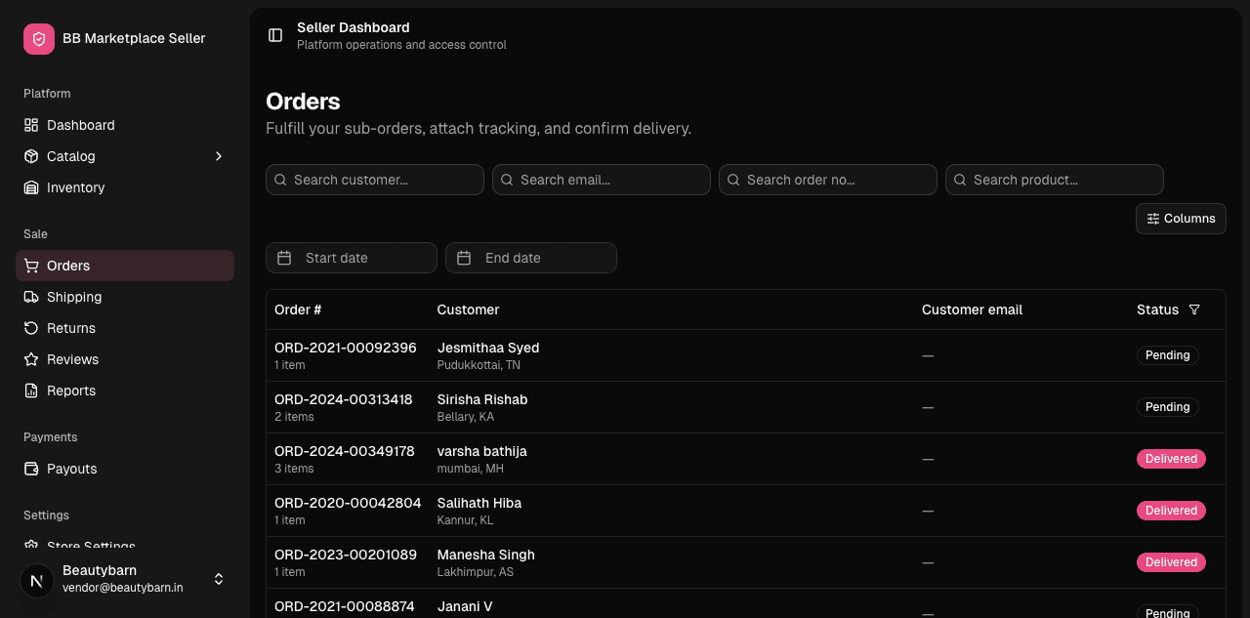Select the Orders sidebar item
This screenshot has height=618, width=1250.
click(x=125, y=266)
